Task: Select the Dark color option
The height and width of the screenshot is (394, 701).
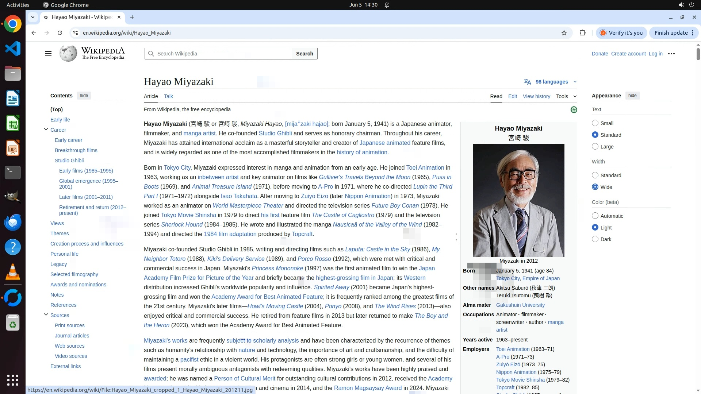Action: (x=595, y=239)
